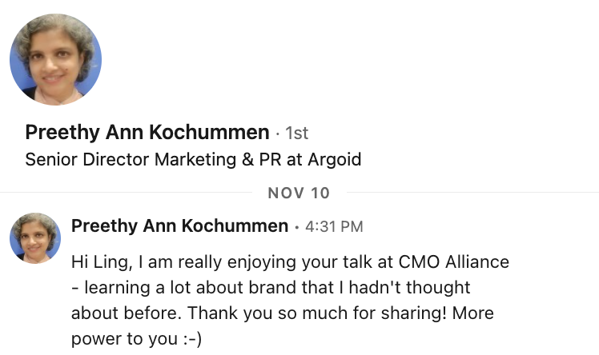Click the "Senior Director Marketing & PR" headline

(x=156, y=159)
